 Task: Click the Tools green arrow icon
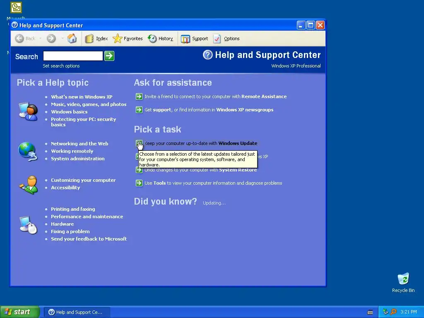(x=139, y=183)
